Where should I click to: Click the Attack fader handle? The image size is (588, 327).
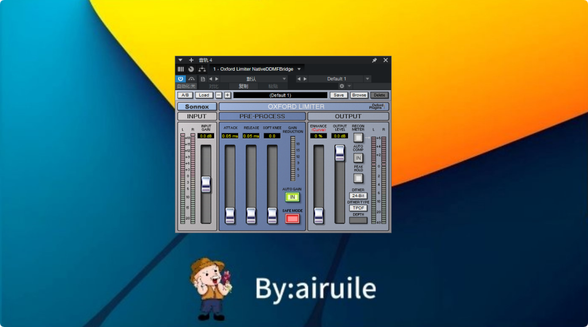[230, 216]
